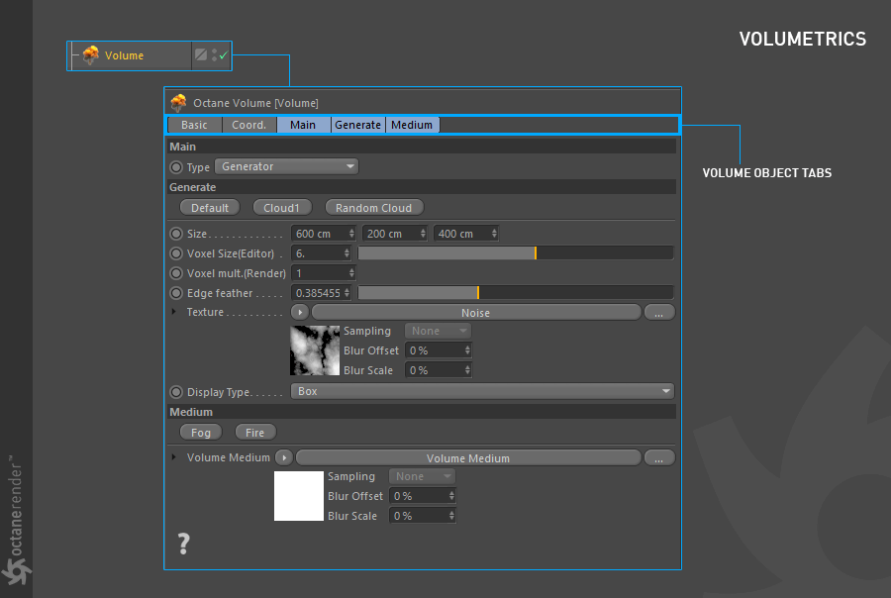The width and height of the screenshot is (891, 598).
Task: Click the Texture arrow button beside Noise
Action: point(299,312)
